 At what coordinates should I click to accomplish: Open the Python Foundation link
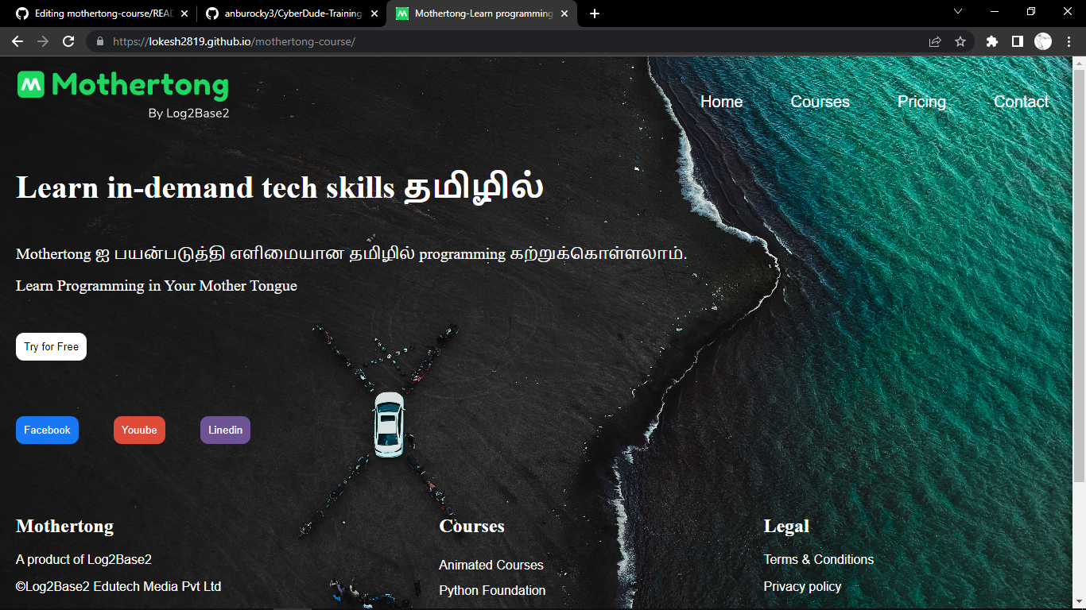pos(492,590)
